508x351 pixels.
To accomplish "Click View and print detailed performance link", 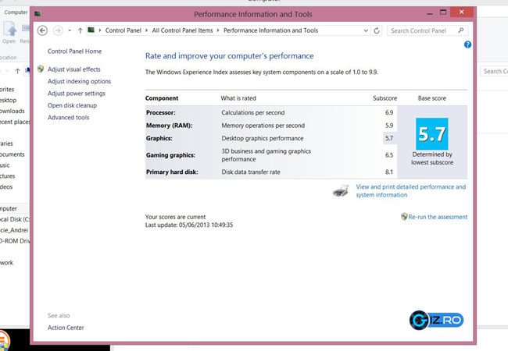I will [411, 190].
